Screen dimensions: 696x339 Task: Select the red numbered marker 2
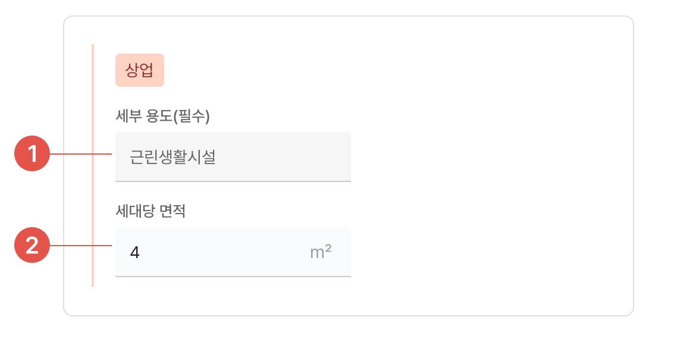32,246
